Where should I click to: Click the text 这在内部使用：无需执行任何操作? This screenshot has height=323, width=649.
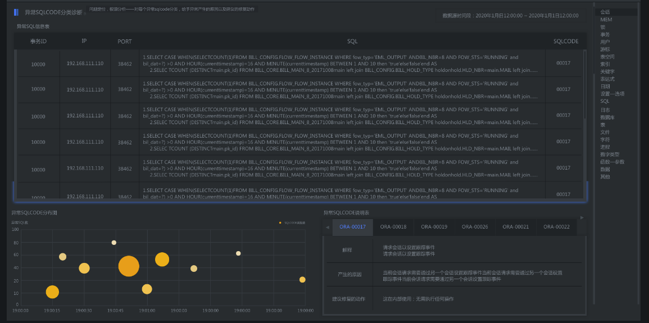click(x=419, y=299)
